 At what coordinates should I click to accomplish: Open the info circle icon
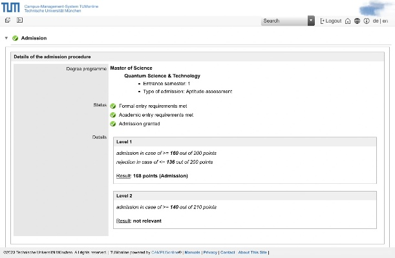pyautogui.click(x=366, y=21)
